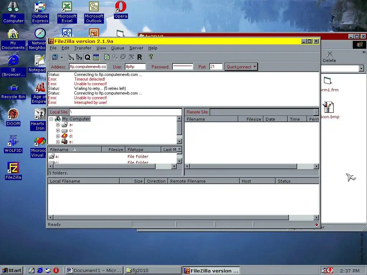Open the Queue menu
Screen dimensions: 367x275
click(118, 48)
